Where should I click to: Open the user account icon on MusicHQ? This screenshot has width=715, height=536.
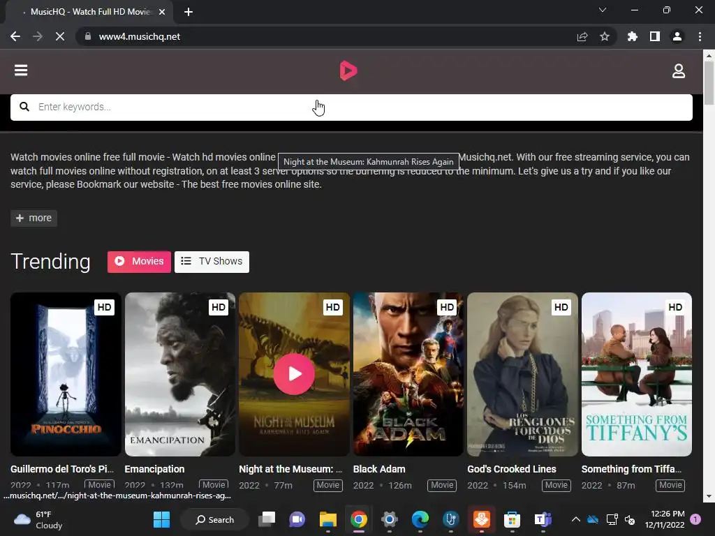679,70
